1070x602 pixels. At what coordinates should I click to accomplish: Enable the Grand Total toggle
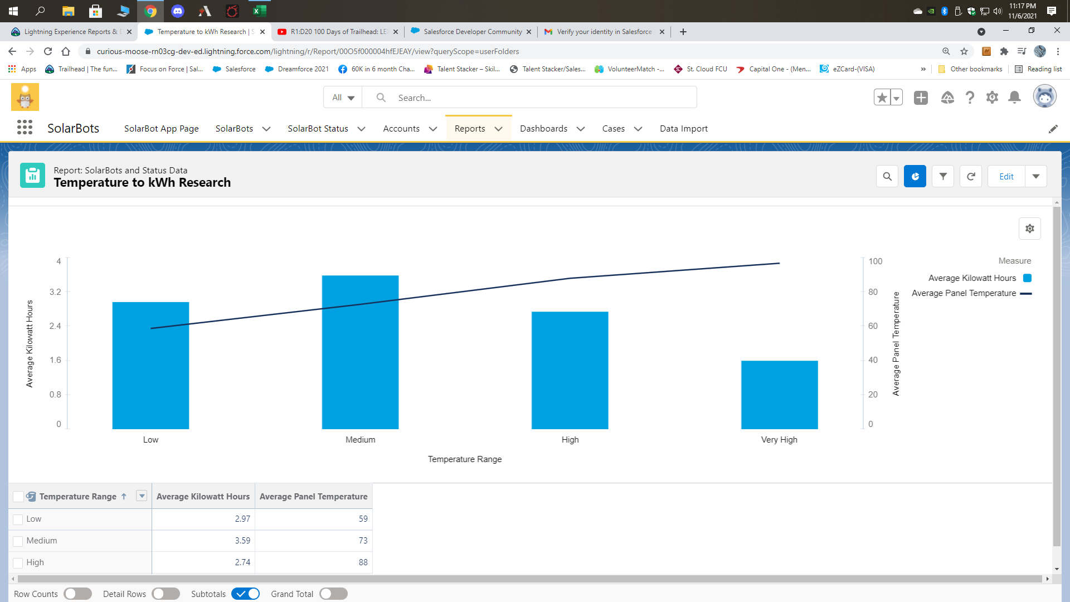pos(333,594)
